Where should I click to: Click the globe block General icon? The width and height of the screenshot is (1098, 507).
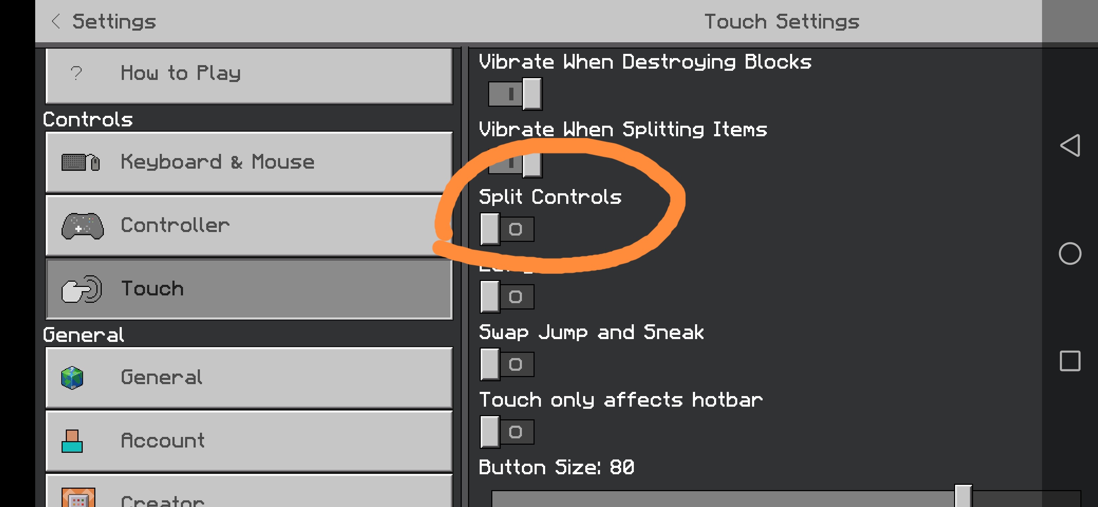[x=72, y=378]
